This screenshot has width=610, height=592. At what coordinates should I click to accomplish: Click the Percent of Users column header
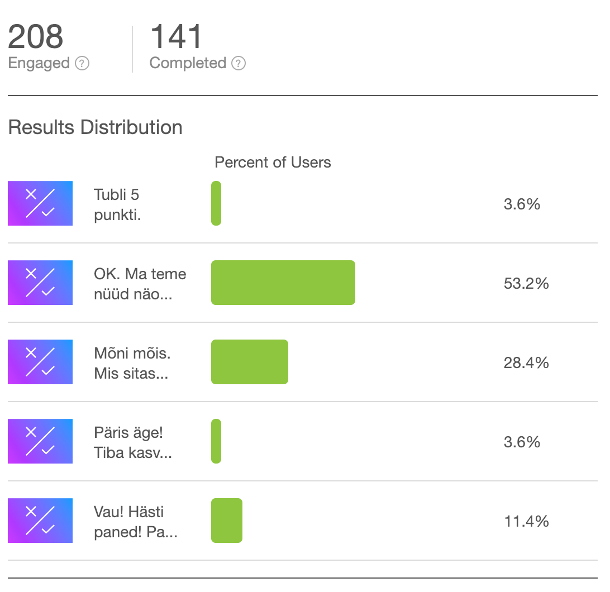point(273,163)
